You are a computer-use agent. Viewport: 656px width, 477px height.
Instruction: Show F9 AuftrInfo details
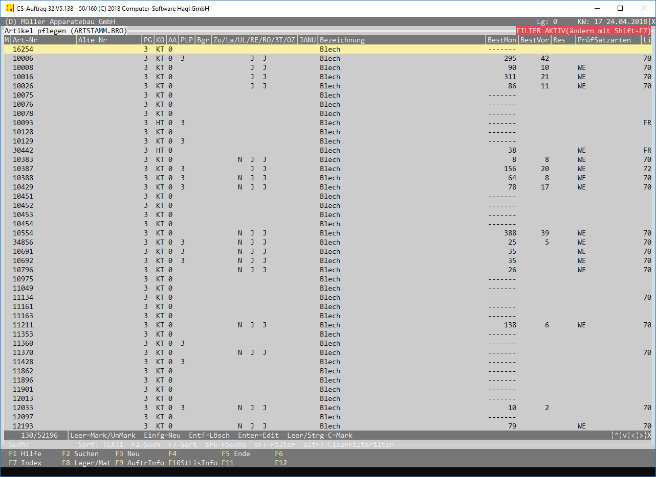pyautogui.click(x=139, y=463)
